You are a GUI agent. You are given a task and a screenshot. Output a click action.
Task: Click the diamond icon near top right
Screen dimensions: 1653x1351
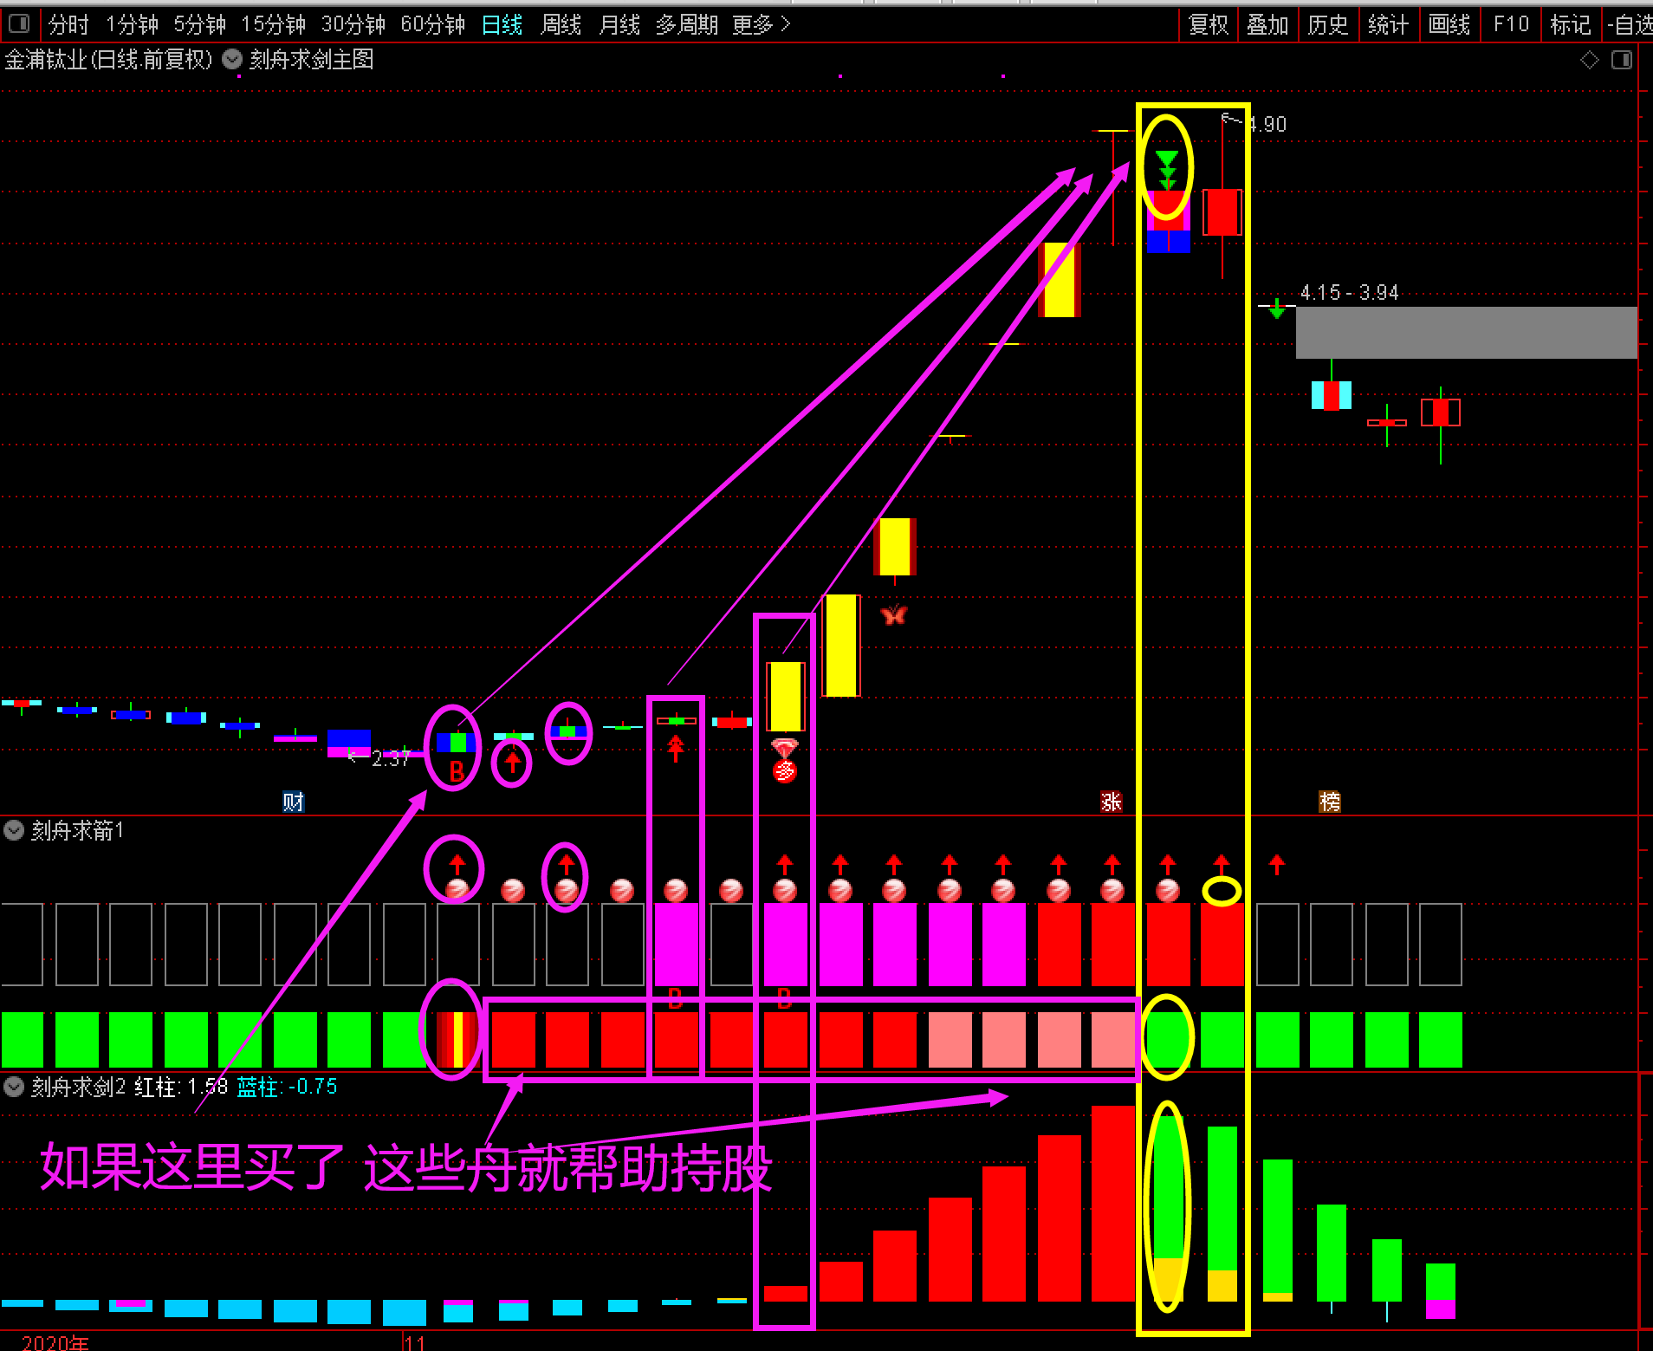1589,60
